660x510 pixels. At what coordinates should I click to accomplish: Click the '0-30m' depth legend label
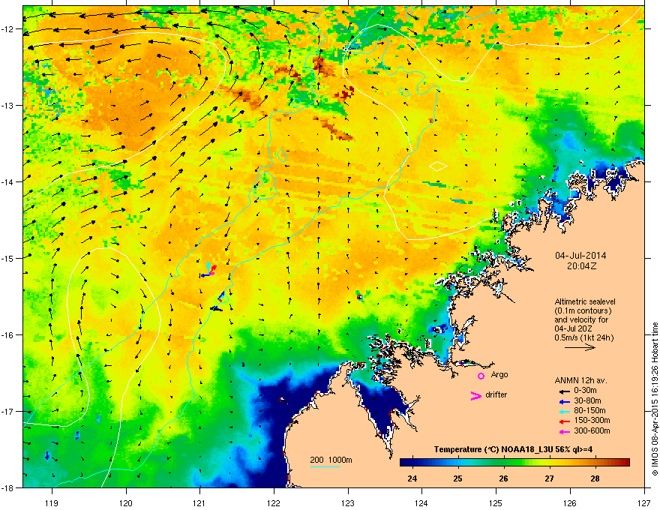pyautogui.click(x=585, y=391)
